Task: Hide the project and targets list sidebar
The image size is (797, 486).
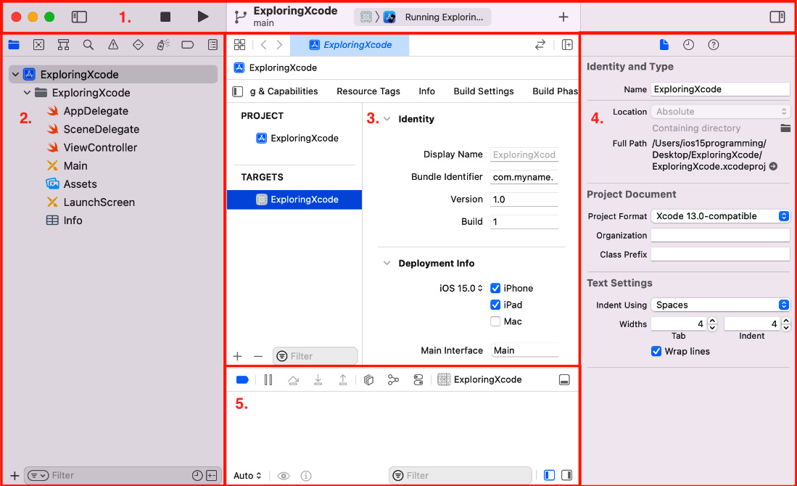Action: [x=238, y=91]
